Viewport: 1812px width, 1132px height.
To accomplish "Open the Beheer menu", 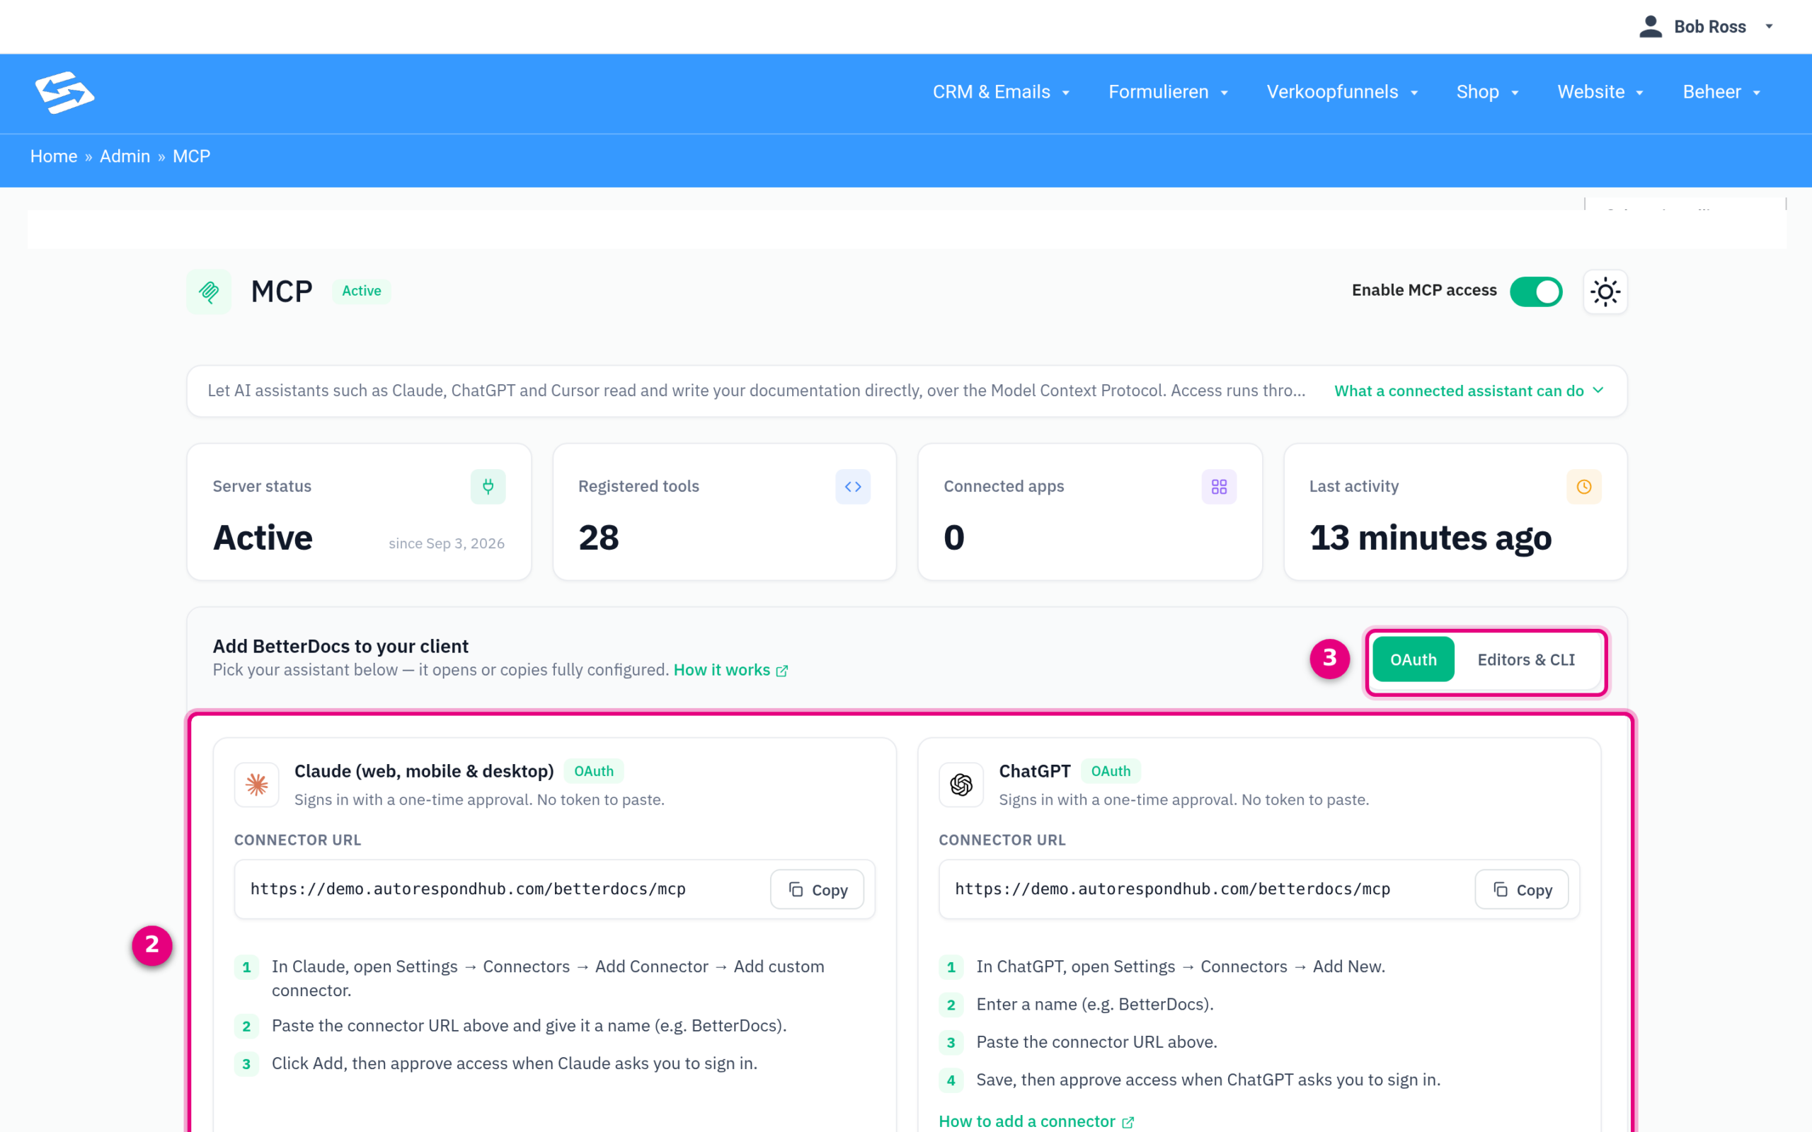I will pos(1721,92).
